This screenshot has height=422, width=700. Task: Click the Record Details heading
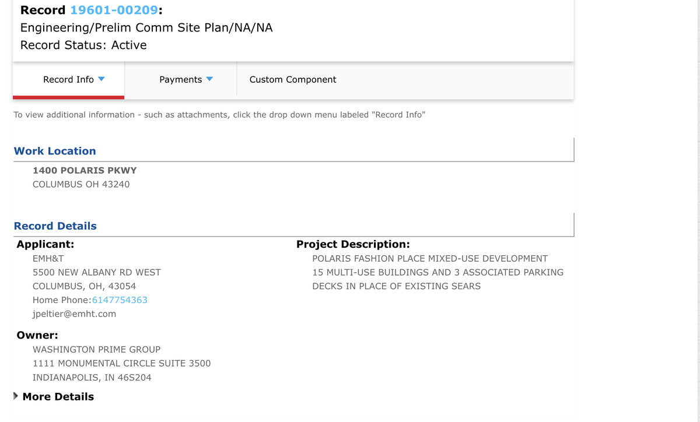(55, 226)
